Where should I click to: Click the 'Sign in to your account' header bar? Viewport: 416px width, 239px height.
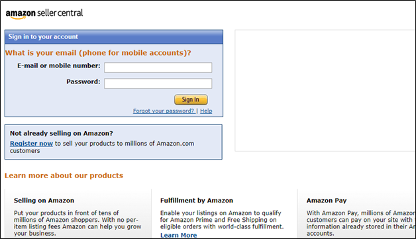[114, 37]
